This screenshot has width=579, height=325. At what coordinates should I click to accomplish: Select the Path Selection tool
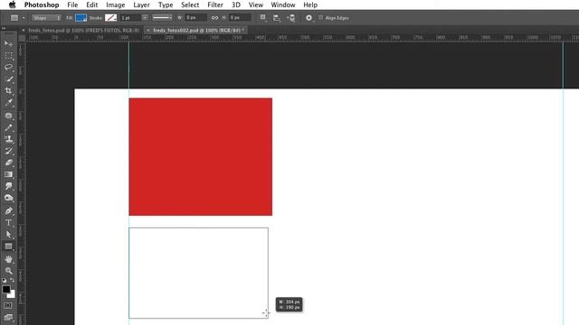coord(8,235)
